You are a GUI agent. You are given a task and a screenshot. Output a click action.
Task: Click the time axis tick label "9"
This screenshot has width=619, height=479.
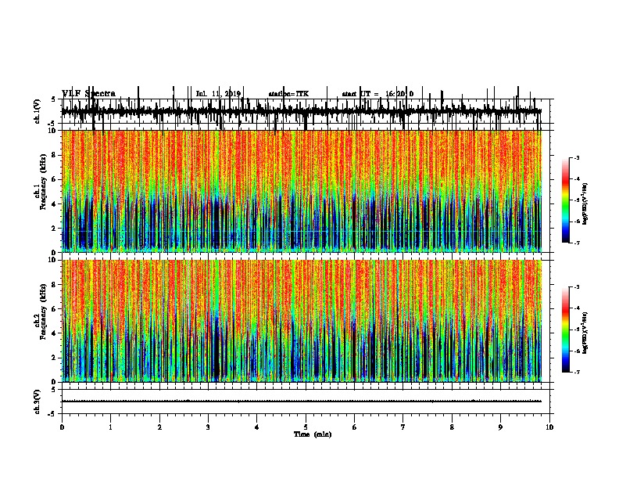coord(500,427)
